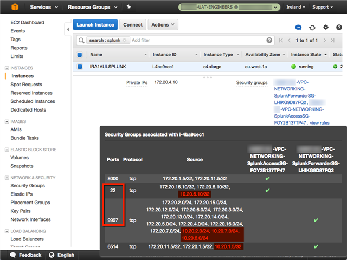
Task: Click instance ID i-4ba9cec1 cell
Action: pos(163,67)
